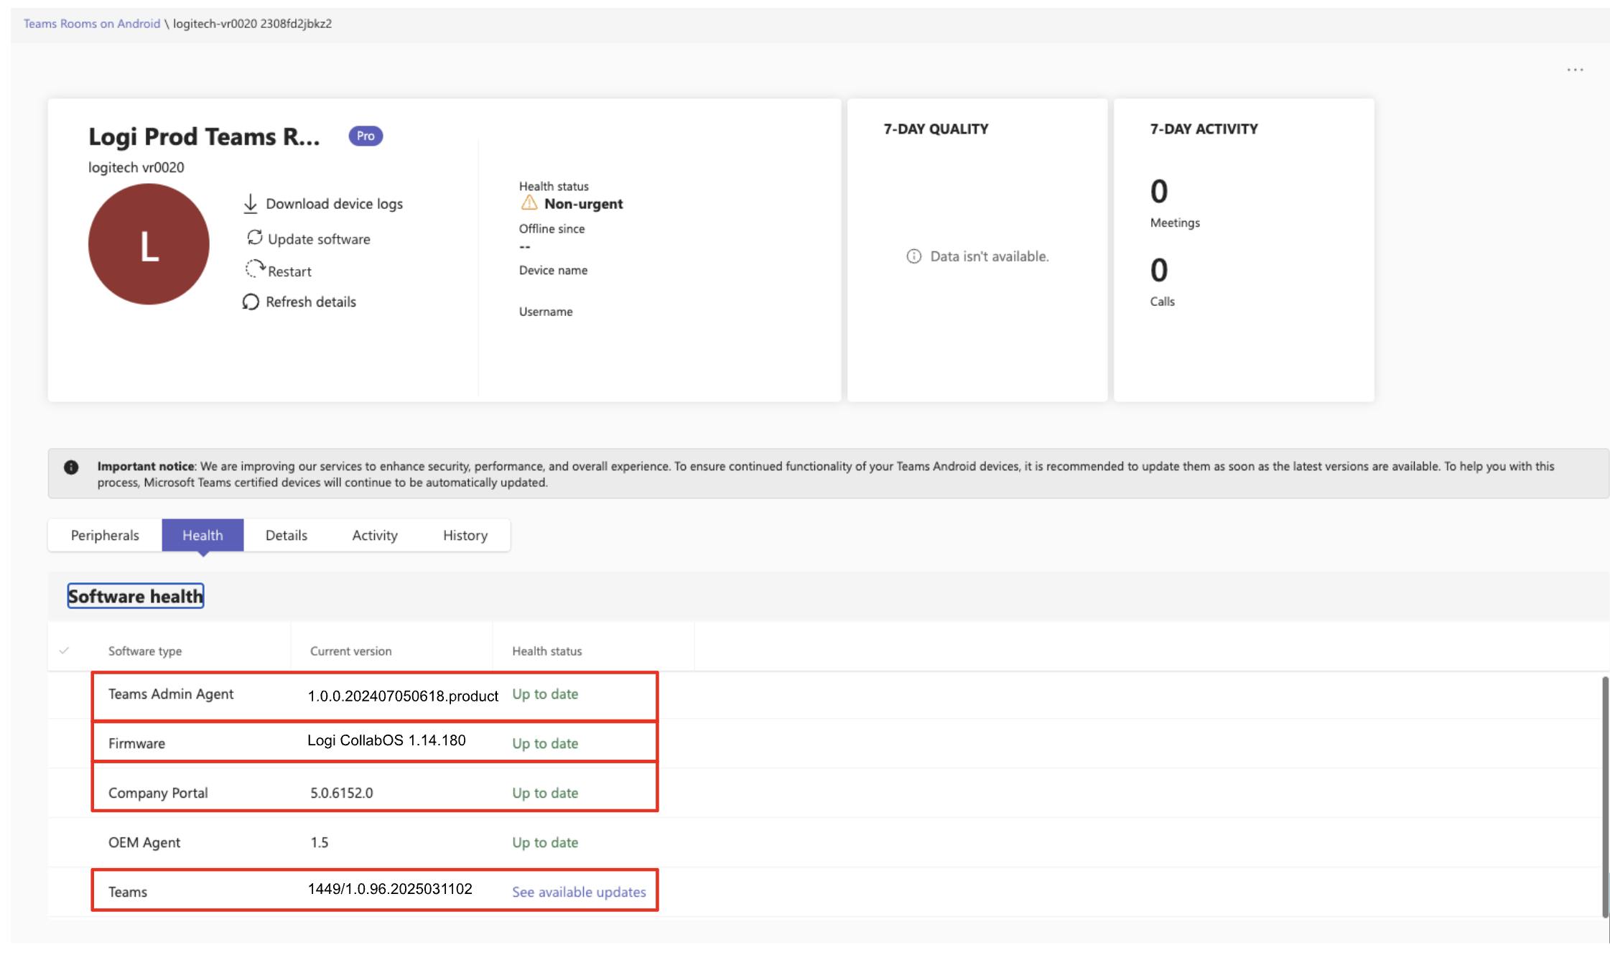Open the Peripherals tab
Screen dimensions: 1610x955
(105, 536)
